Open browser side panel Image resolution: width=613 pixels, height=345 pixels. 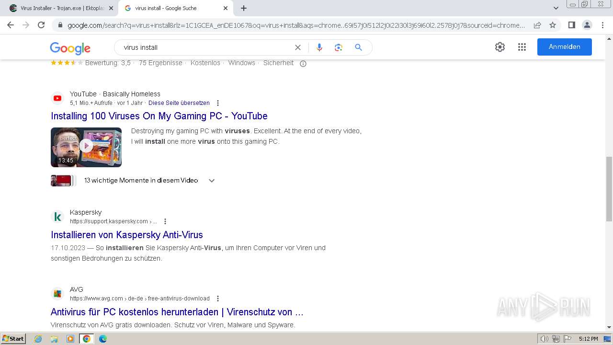[571, 25]
